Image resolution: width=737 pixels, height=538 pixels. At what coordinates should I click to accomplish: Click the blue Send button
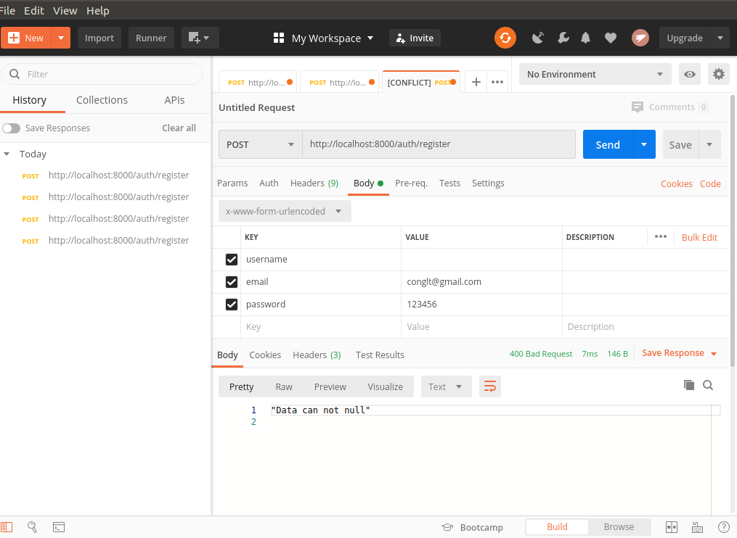pyautogui.click(x=608, y=144)
